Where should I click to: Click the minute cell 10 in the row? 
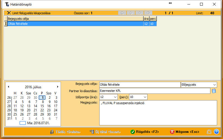pyautogui.click(x=153, y=24)
